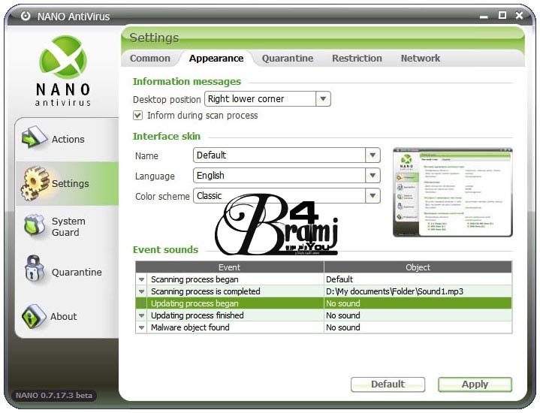Select the Appearance tab

(216, 59)
